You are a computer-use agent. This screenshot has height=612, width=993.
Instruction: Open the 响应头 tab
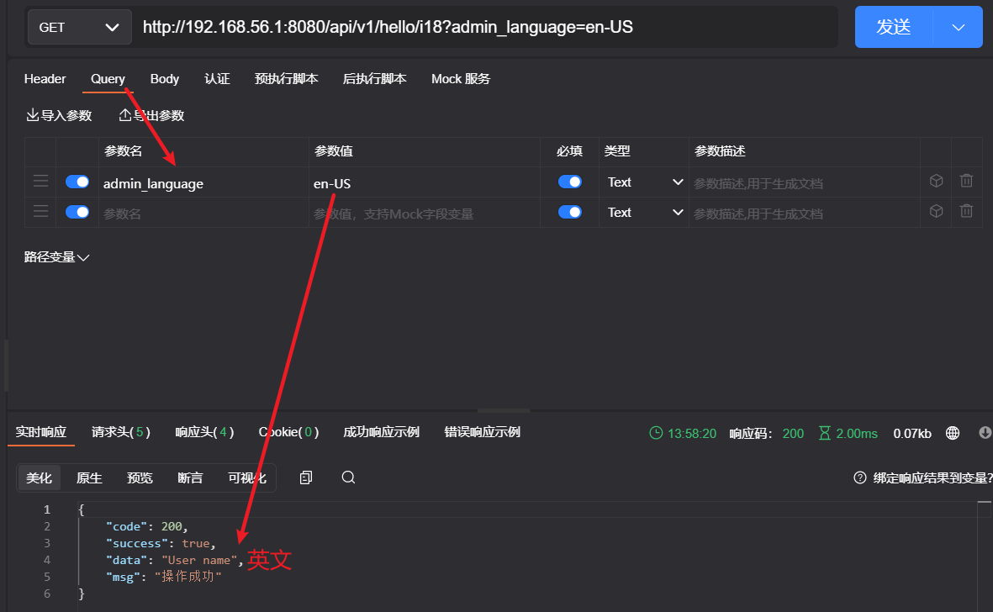(204, 432)
